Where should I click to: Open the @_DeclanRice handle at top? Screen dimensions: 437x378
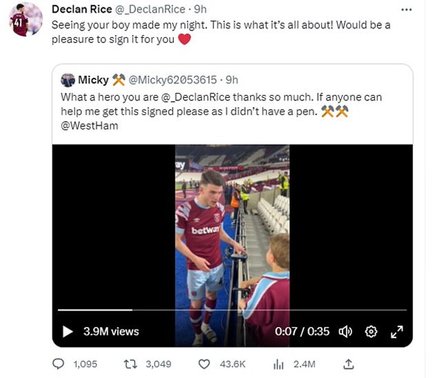(150, 10)
